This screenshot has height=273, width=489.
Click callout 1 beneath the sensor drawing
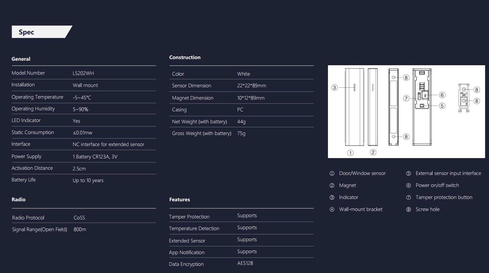pos(350,153)
